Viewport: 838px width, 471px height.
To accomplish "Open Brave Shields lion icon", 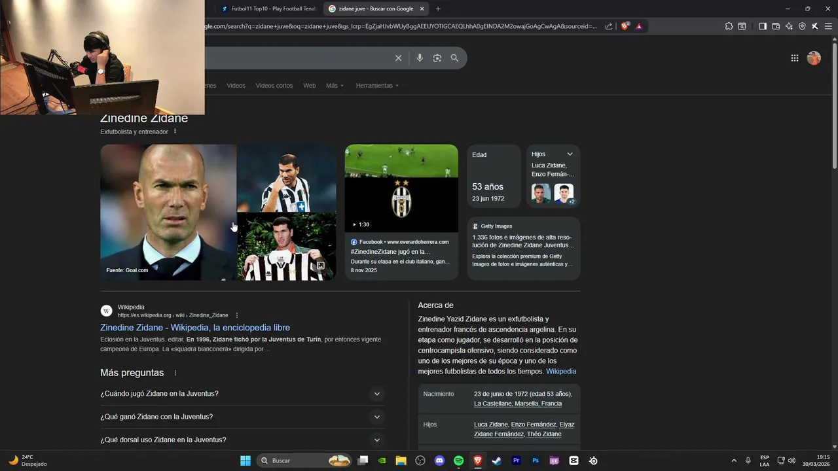I will 625,26.
